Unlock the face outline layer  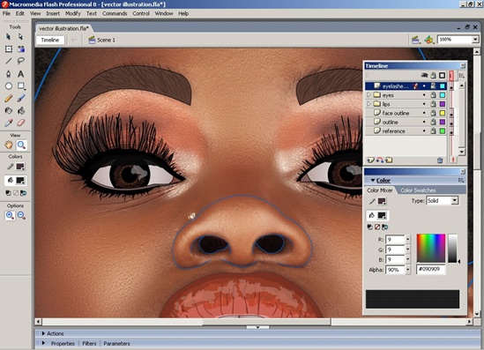pos(434,113)
